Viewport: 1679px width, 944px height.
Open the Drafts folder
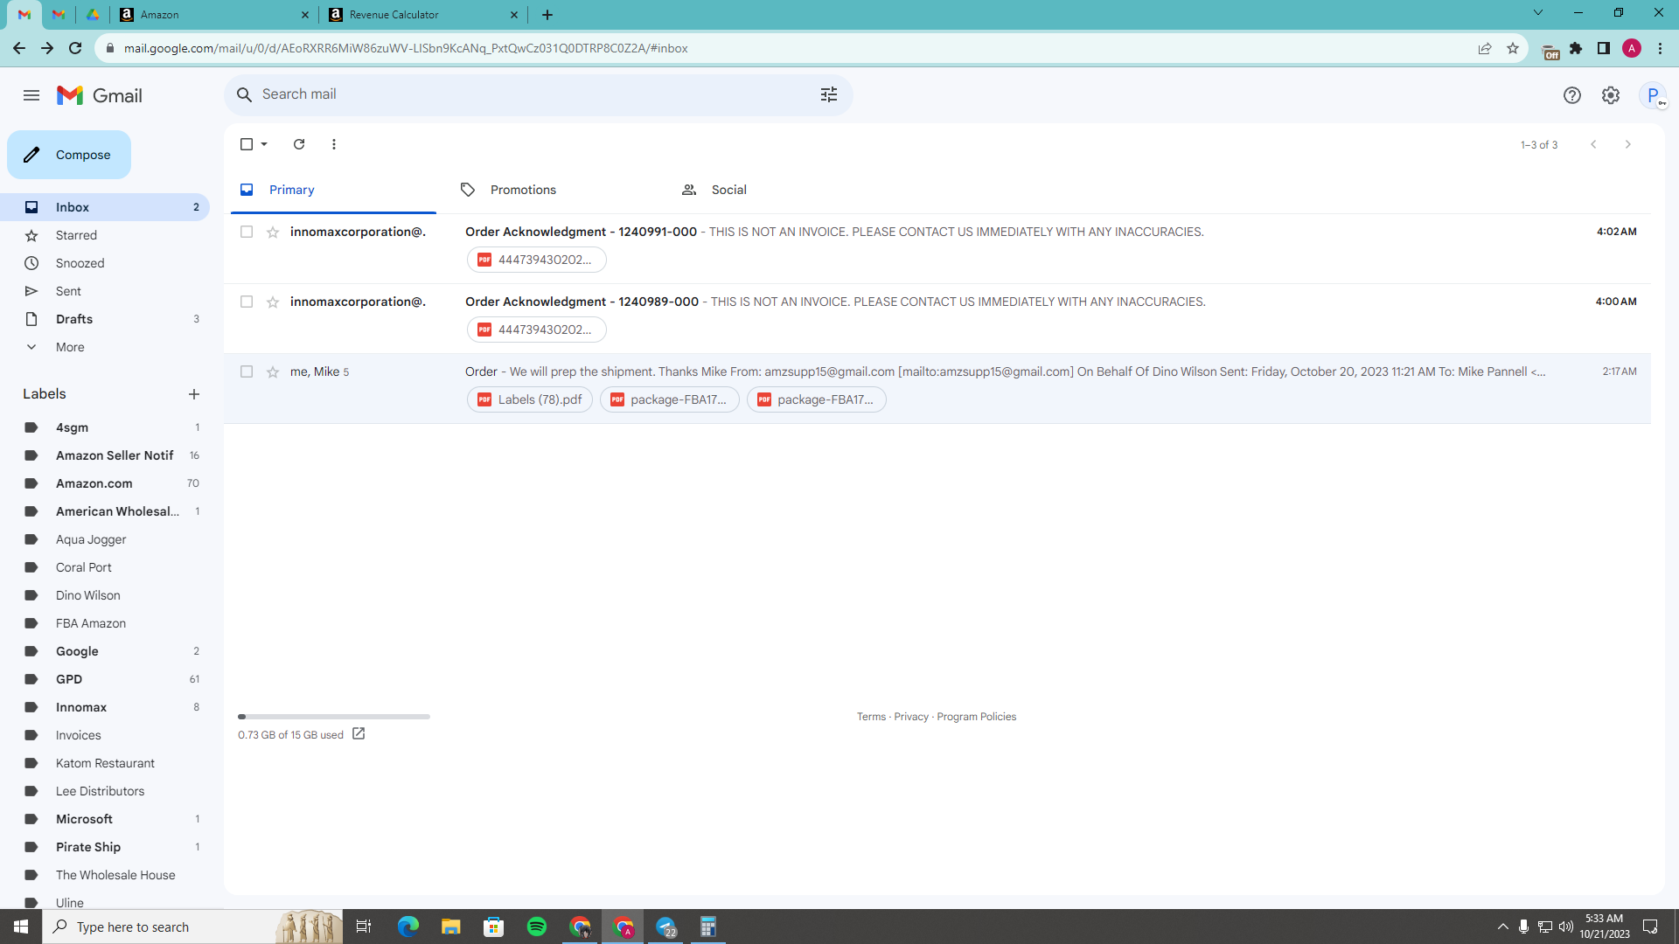(x=105, y=319)
